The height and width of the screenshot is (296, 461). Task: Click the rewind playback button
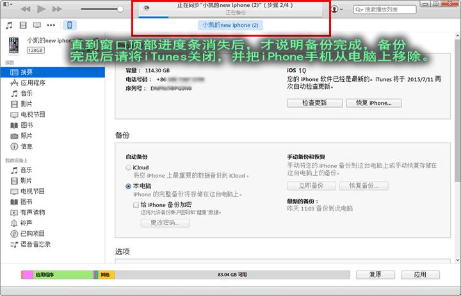[26, 9]
